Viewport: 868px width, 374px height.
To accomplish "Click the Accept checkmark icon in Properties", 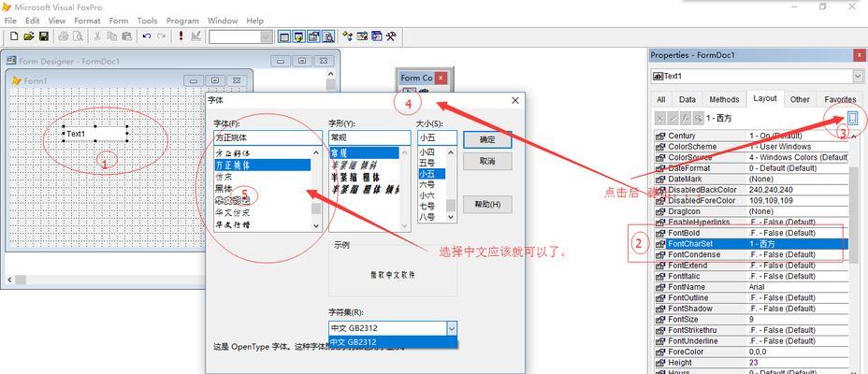I will pyautogui.click(x=673, y=118).
